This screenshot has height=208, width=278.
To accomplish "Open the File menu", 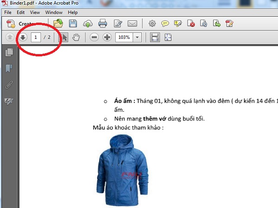I will coord(8,12).
